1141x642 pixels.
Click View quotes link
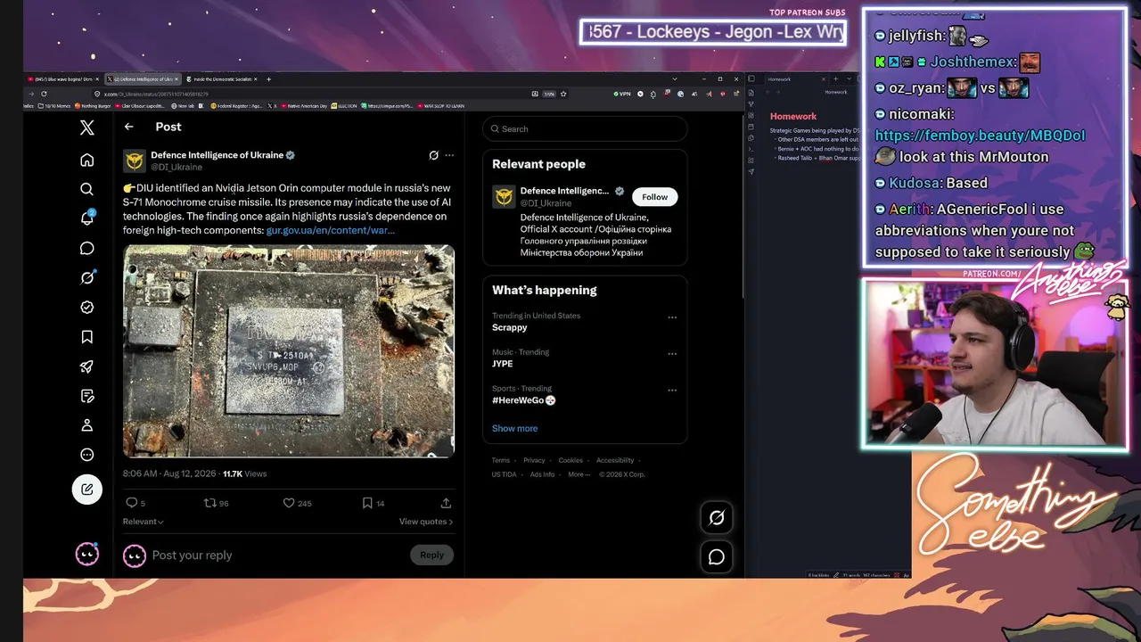(x=426, y=522)
